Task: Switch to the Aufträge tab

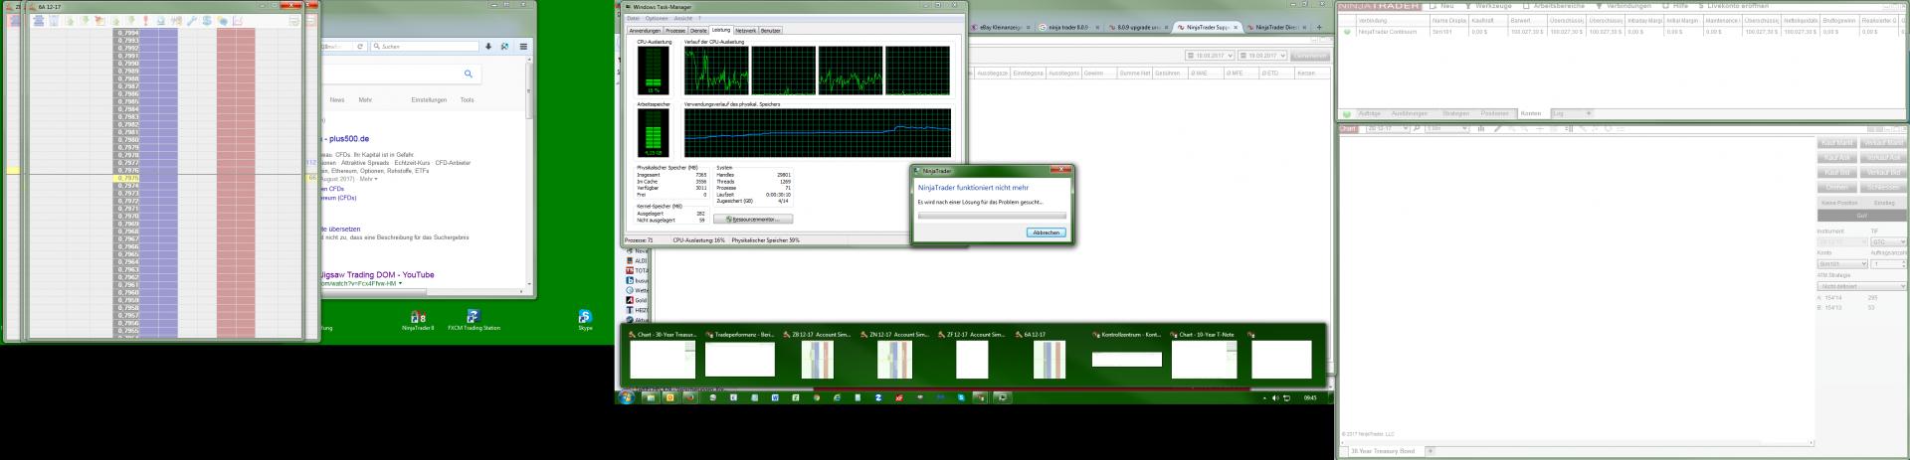Action: point(1370,113)
